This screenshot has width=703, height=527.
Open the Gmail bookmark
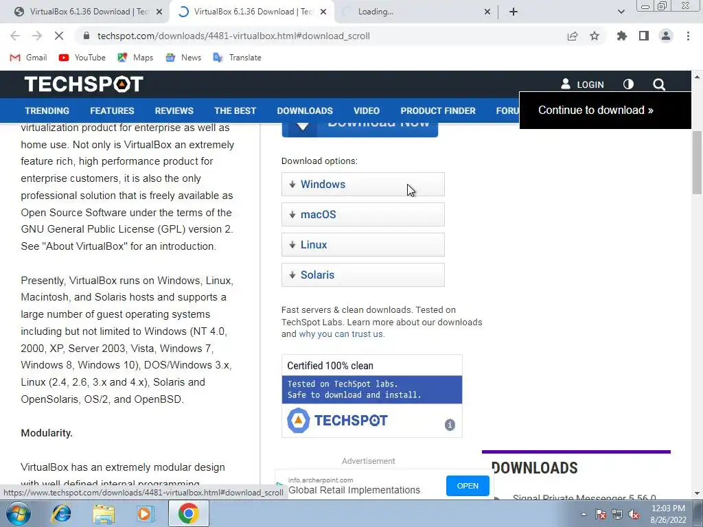pos(28,58)
